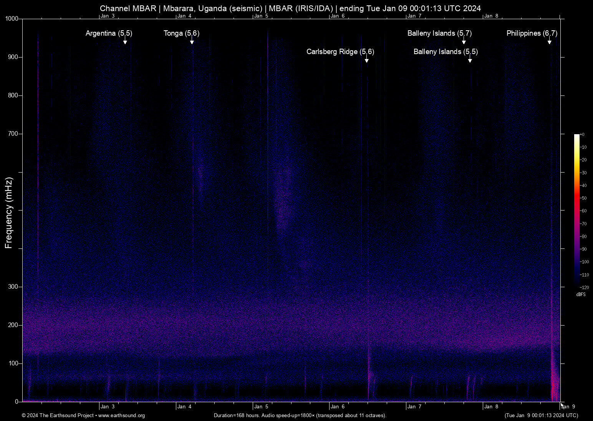The image size is (593, 421).
Task: Click the 1000 tick on the frequency axis
Action: [x=12, y=19]
